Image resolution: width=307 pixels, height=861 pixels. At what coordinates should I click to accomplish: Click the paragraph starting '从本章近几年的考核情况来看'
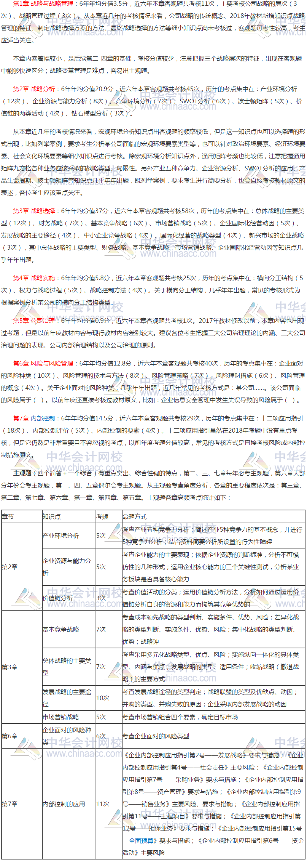point(153,162)
